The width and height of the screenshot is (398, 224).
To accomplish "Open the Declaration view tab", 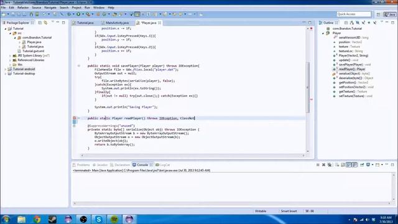I will click(120, 165).
